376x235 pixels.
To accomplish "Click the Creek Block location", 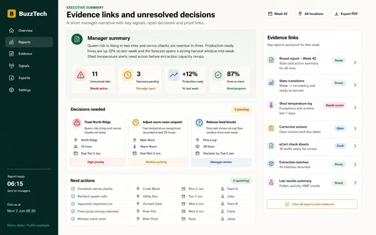I will click(151, 189).
